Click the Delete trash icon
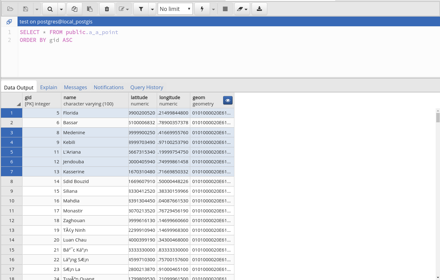This screenshot has height=280, width=440. coord(107,9)
